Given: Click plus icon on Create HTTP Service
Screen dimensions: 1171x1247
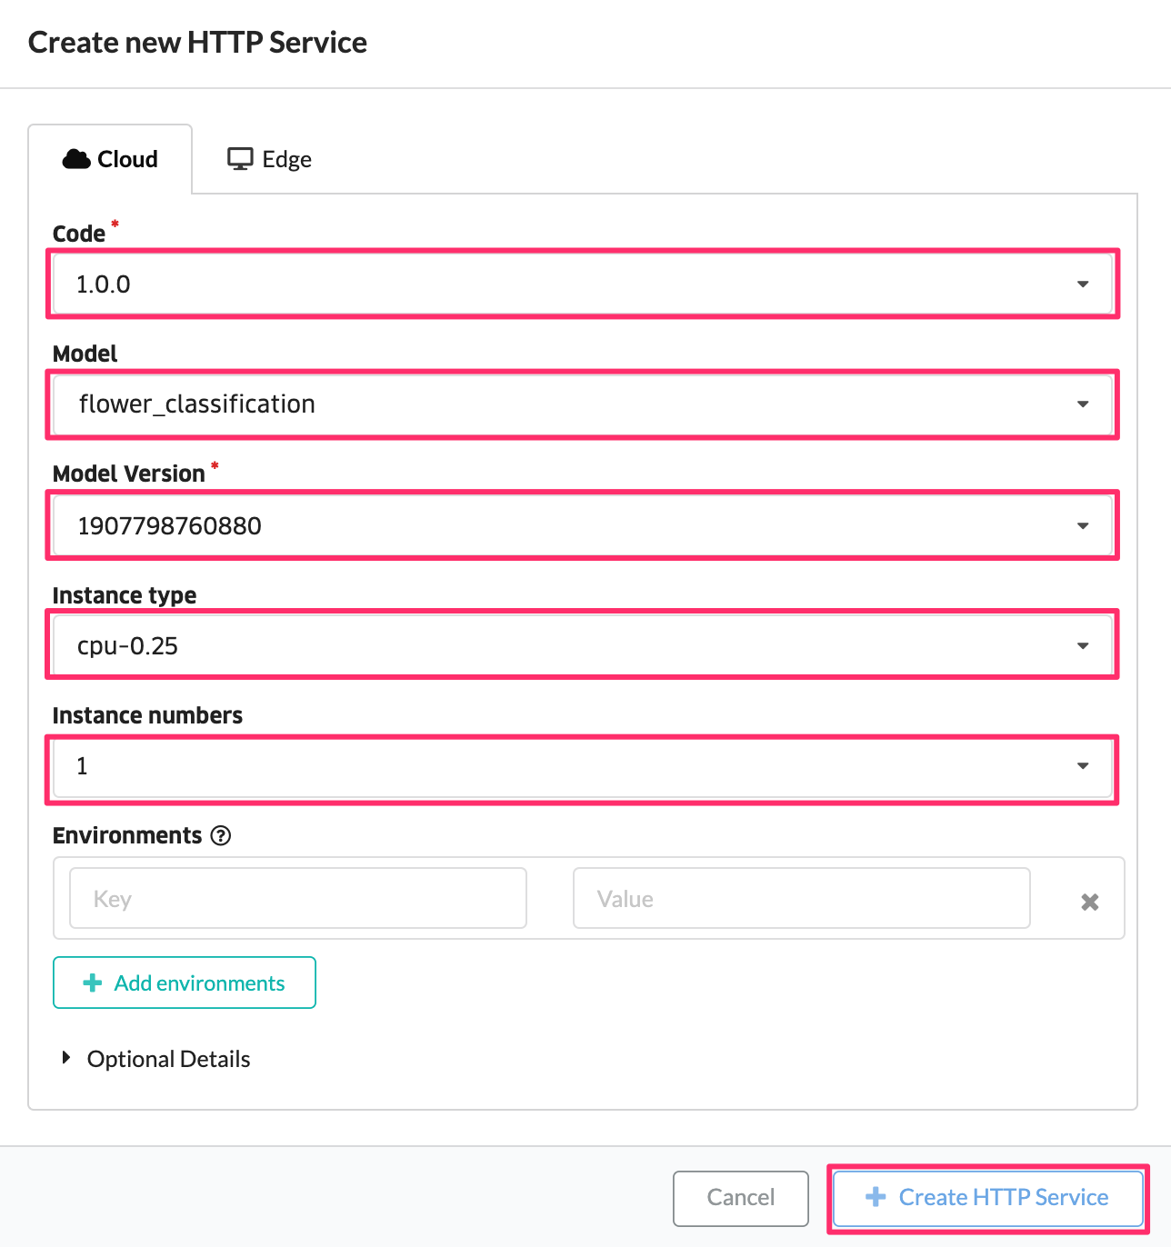Looking at the screenshot, I should (x=876, y=1197).
